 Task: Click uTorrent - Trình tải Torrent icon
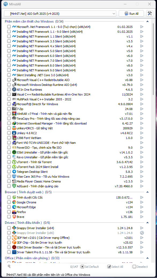pos(14,162)
